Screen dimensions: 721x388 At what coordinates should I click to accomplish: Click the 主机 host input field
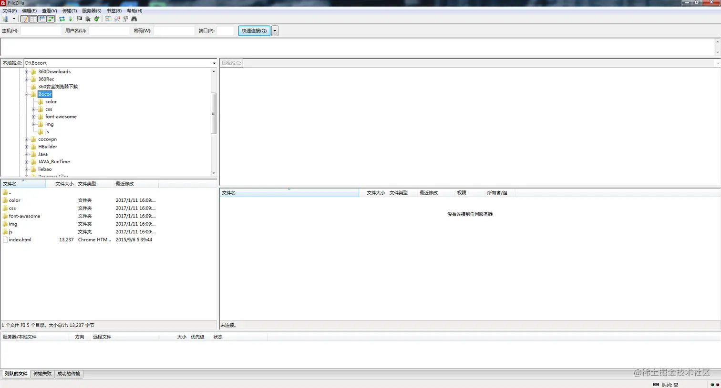click(x=41, y=30)
